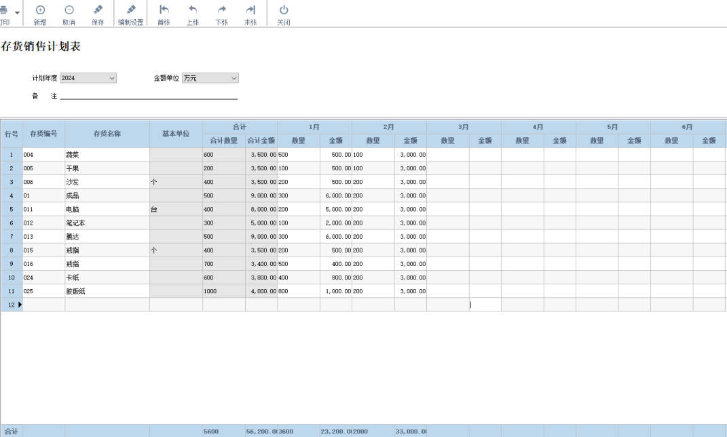
Task: Click footer February quantity total 2000
Action: pos(373,432)
